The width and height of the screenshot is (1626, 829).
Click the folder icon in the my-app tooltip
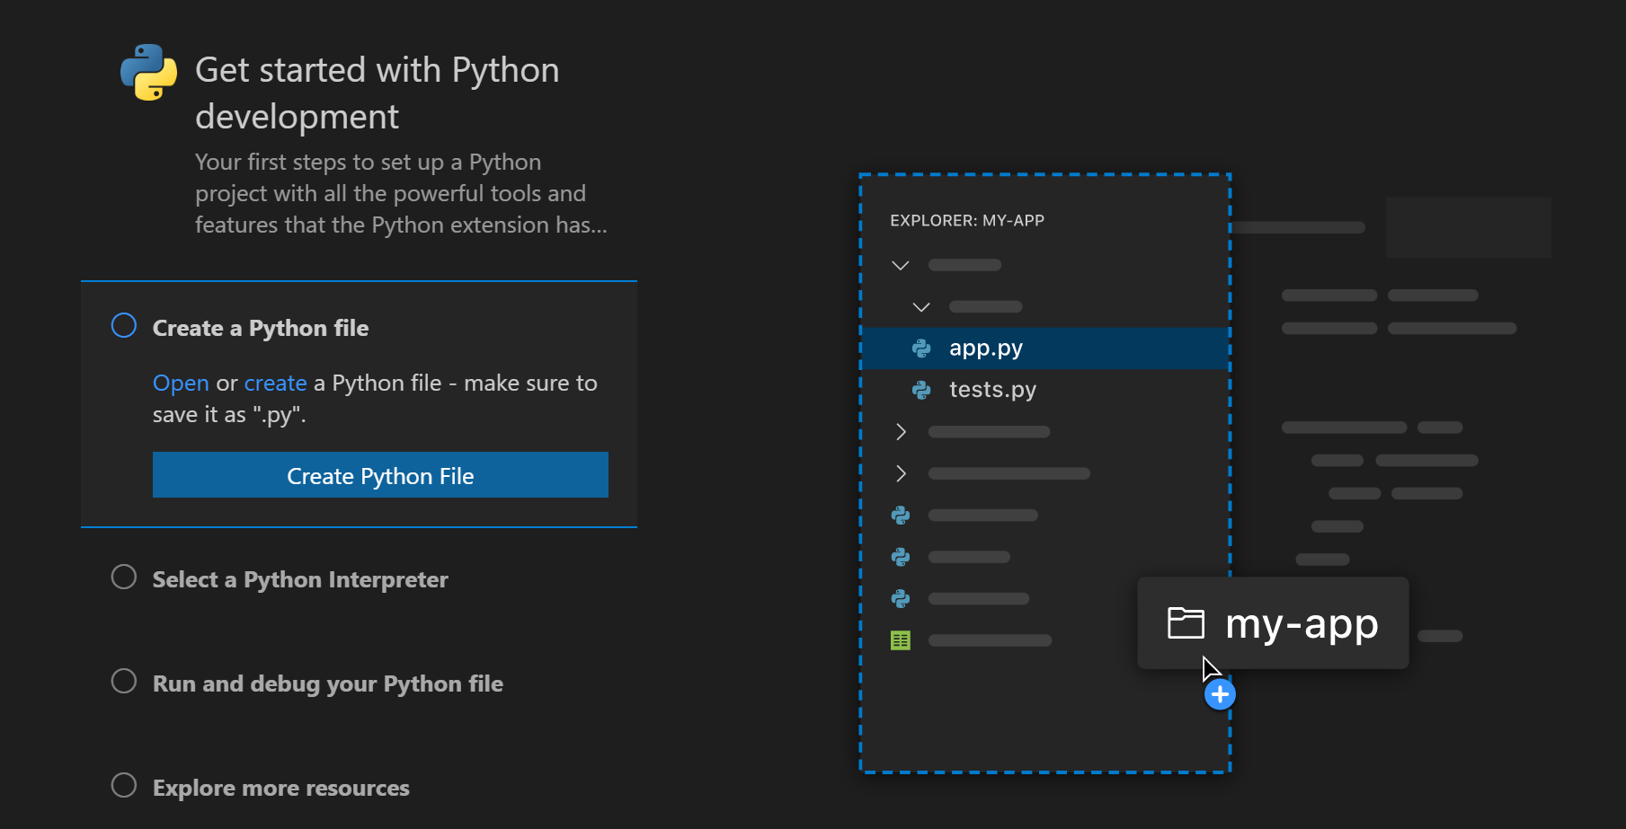click(x=1186, y=622)
